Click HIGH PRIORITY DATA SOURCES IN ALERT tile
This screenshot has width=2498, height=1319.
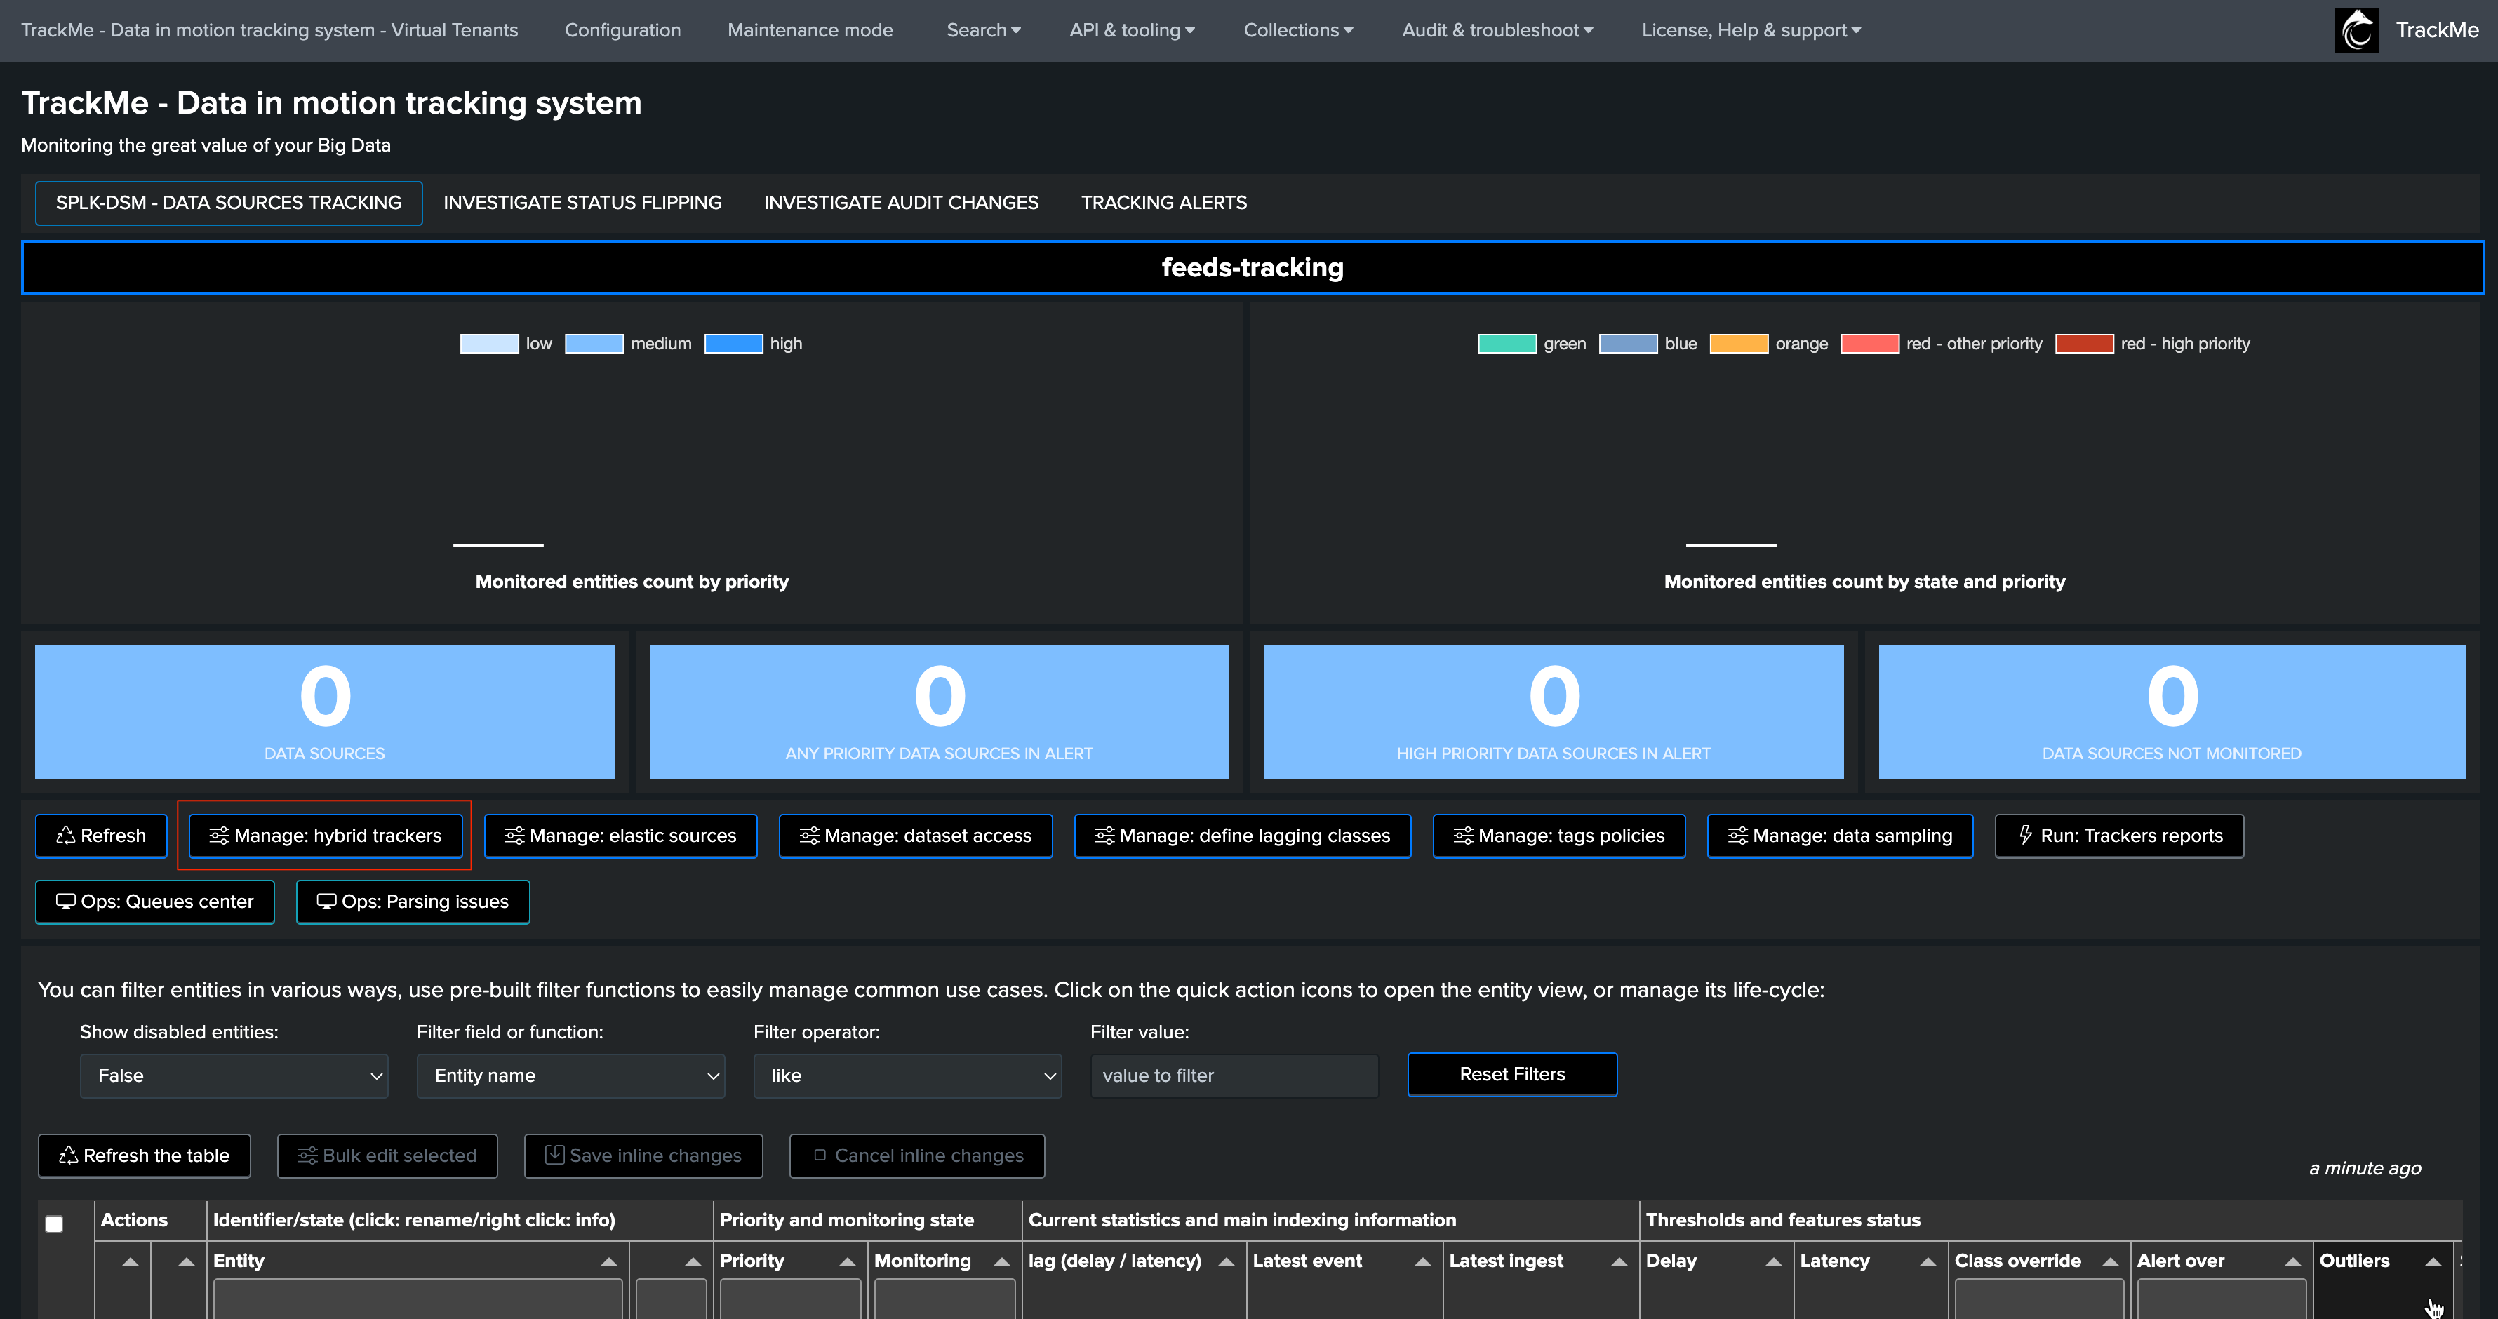pos(1554,712)
